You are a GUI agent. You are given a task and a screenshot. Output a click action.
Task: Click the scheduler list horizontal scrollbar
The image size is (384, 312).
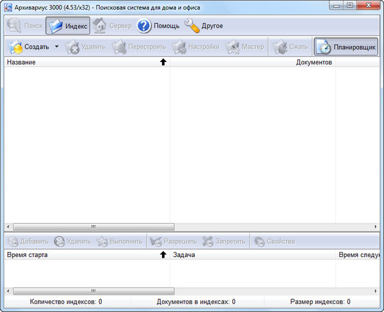tap(93, 291)
